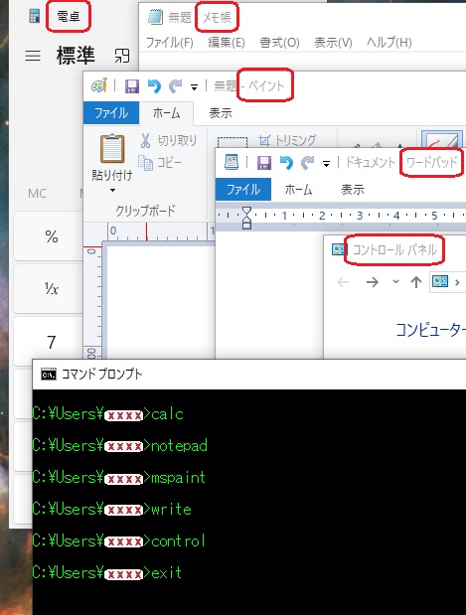This screenshot has width=466, height=615.
Task: Click 切り取り (Cut) in the Paint ribbon
Action: [168, 140]
